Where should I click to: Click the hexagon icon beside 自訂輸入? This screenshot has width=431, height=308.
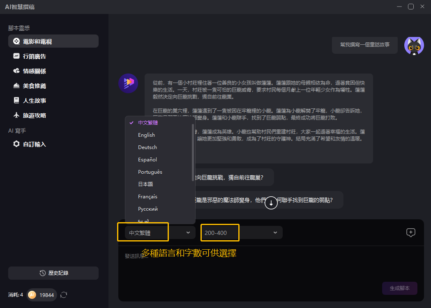(16, 144)
